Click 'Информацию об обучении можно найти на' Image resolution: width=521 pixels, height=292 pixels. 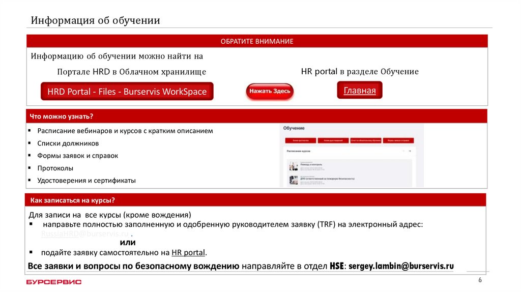[x=117, y=56]
